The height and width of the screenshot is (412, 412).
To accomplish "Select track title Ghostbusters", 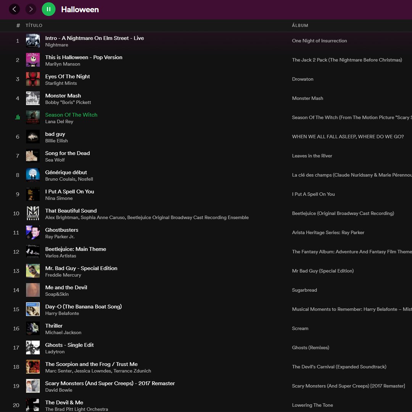I will [x=62, y=230].
